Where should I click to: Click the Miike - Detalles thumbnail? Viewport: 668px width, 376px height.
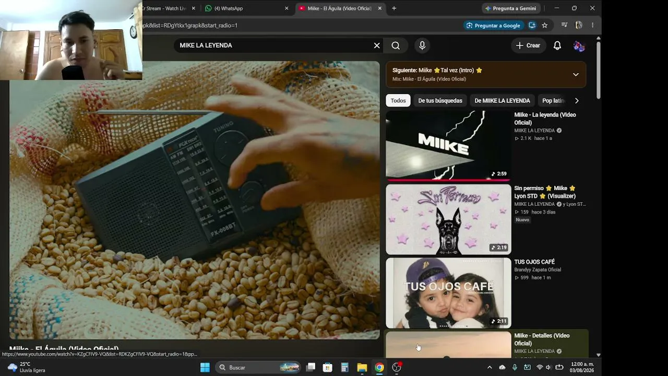click(x=448, y=345)
